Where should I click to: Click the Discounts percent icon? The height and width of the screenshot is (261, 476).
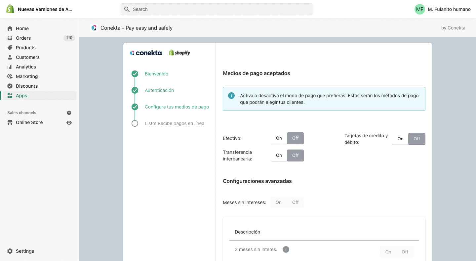[10, 86]
